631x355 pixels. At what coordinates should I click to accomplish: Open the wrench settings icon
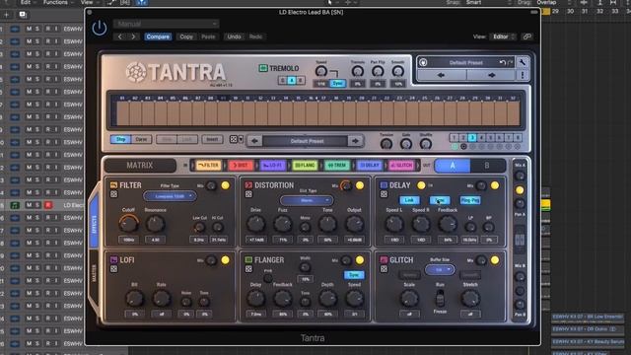tap(523, 62)
